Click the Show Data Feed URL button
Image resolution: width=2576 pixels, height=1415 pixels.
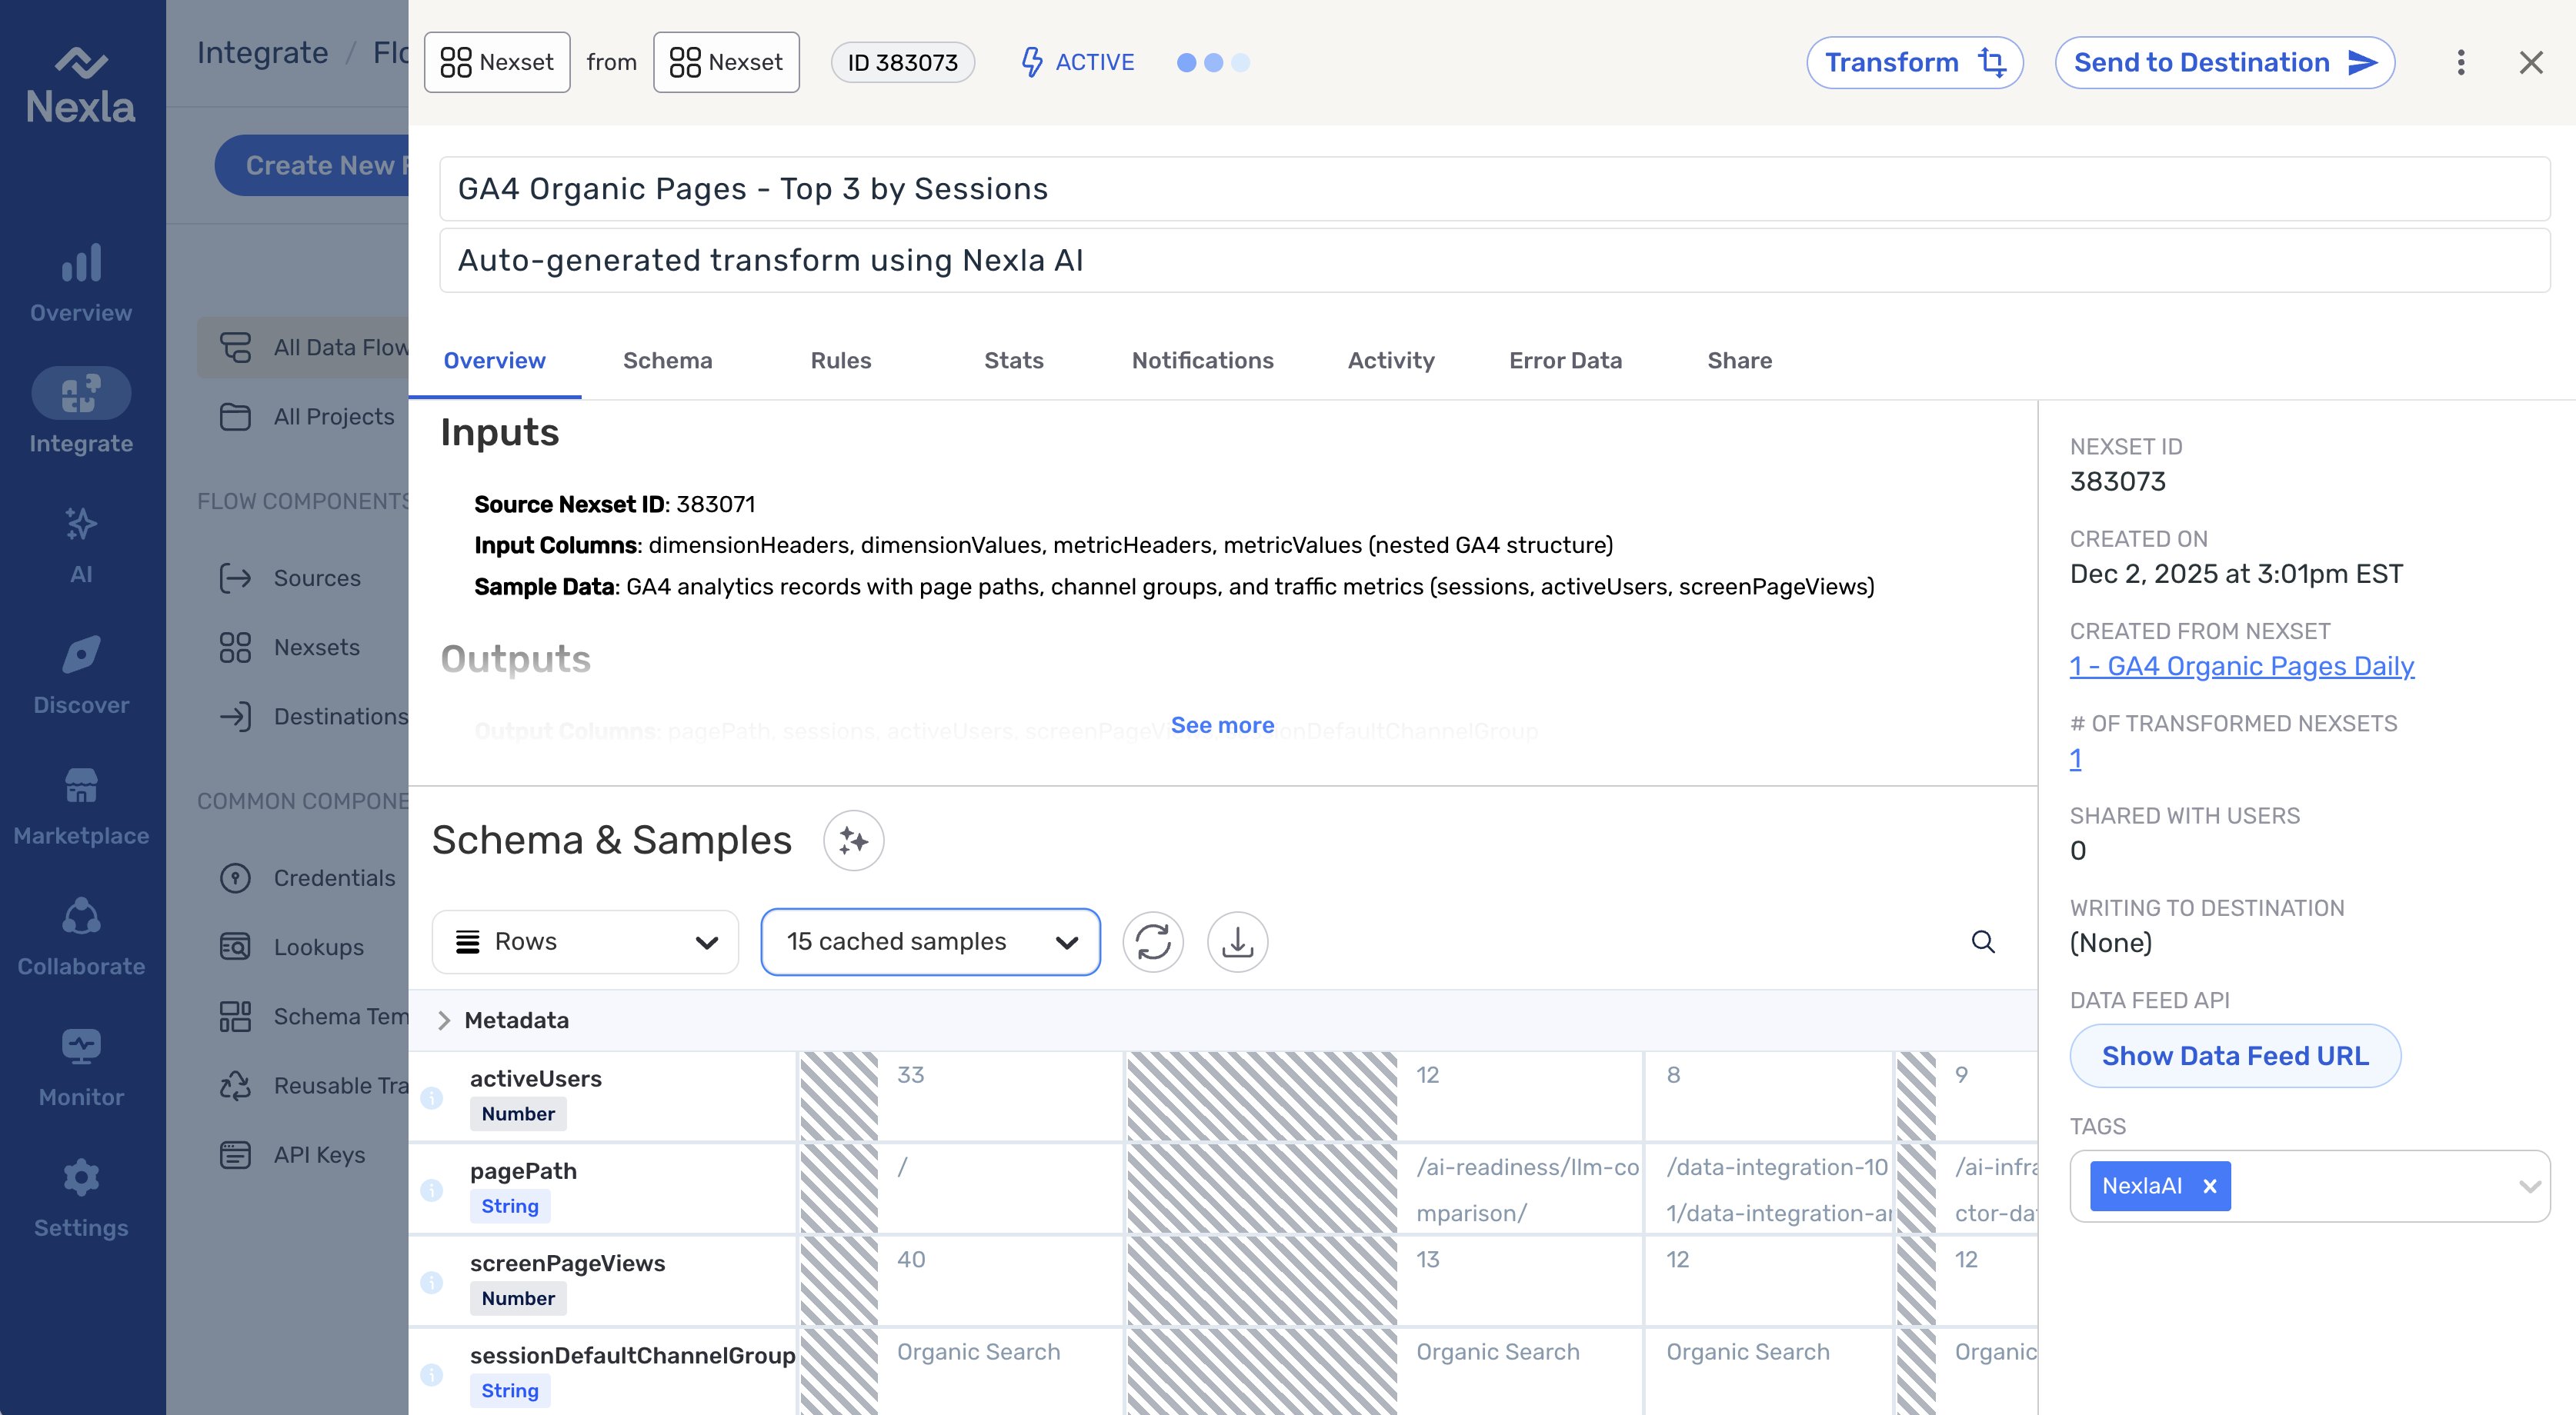[2234, 1057]
